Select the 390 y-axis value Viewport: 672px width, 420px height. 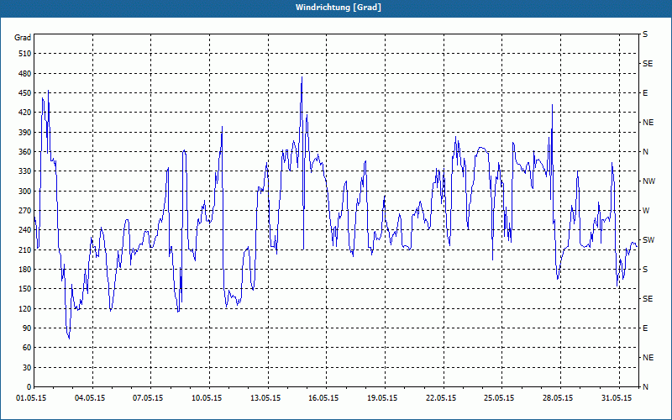pyautogui.click(x=24, y=132)
